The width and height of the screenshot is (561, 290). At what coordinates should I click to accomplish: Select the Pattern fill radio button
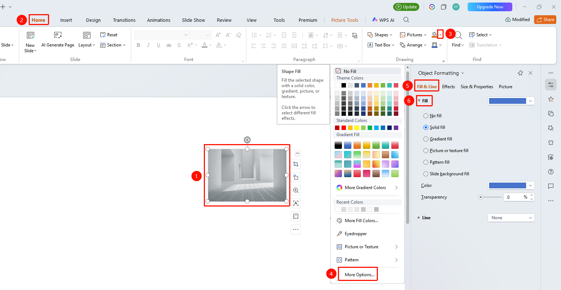click(x=426, y=162)
